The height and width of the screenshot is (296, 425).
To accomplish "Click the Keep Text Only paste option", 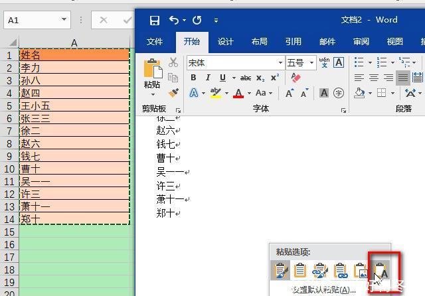I will (x=381, y=270).
